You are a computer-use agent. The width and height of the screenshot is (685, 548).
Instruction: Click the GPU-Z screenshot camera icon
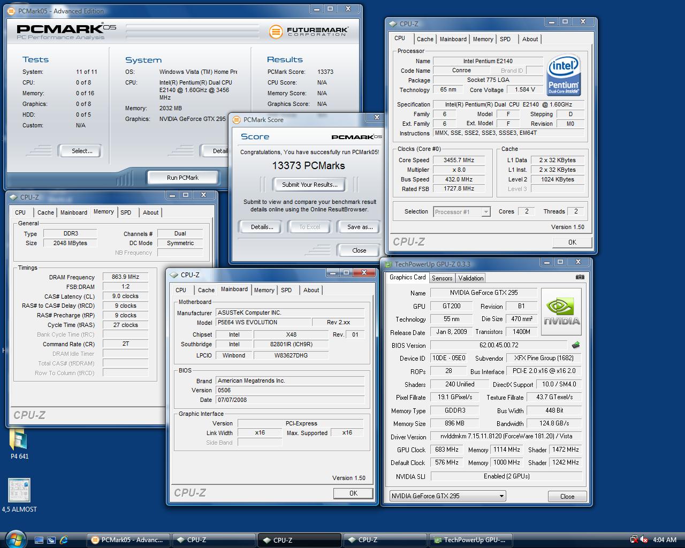pyautogui.click(x=580, y=277)
